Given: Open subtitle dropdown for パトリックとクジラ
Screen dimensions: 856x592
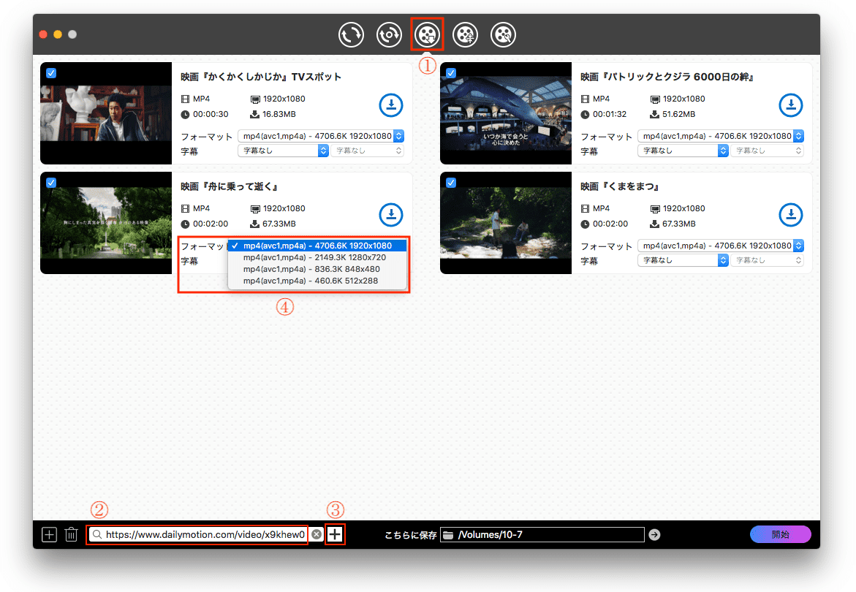Looking at the screenshot, I should coord(683,151).
